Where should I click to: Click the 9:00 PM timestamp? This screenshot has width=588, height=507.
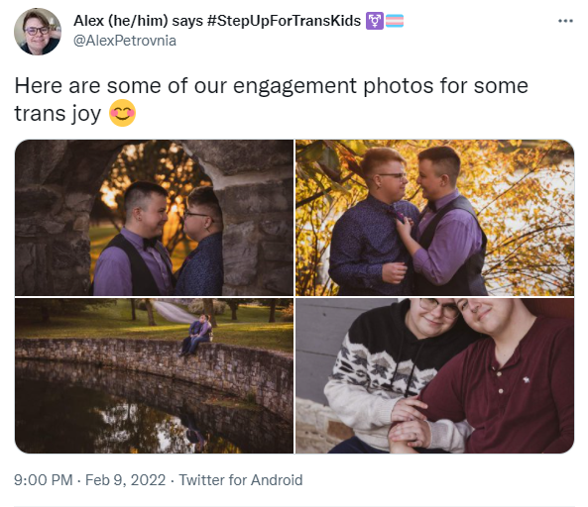pyautogui.click(x=44, y=480)
